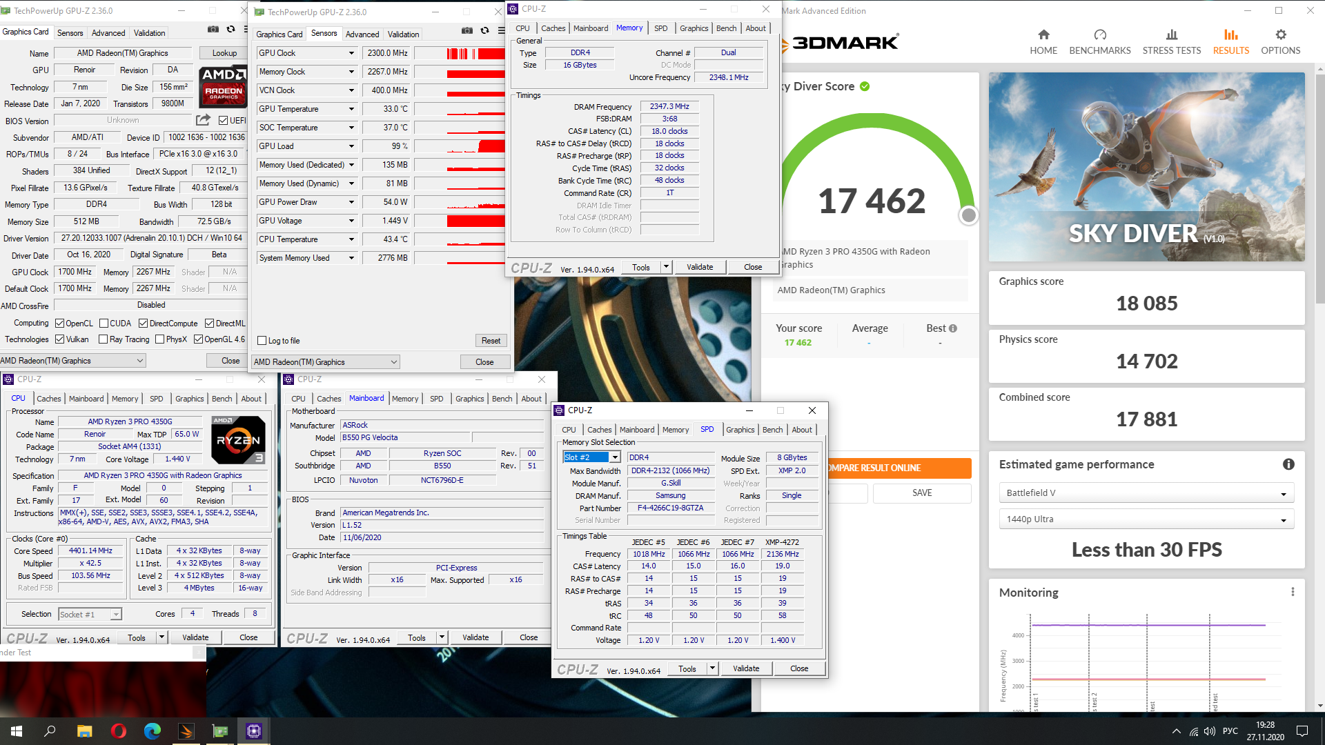Click the AMD Radeon Graphics logo
This screenshot has height=745, width=1325.
(x=223, y=86)
